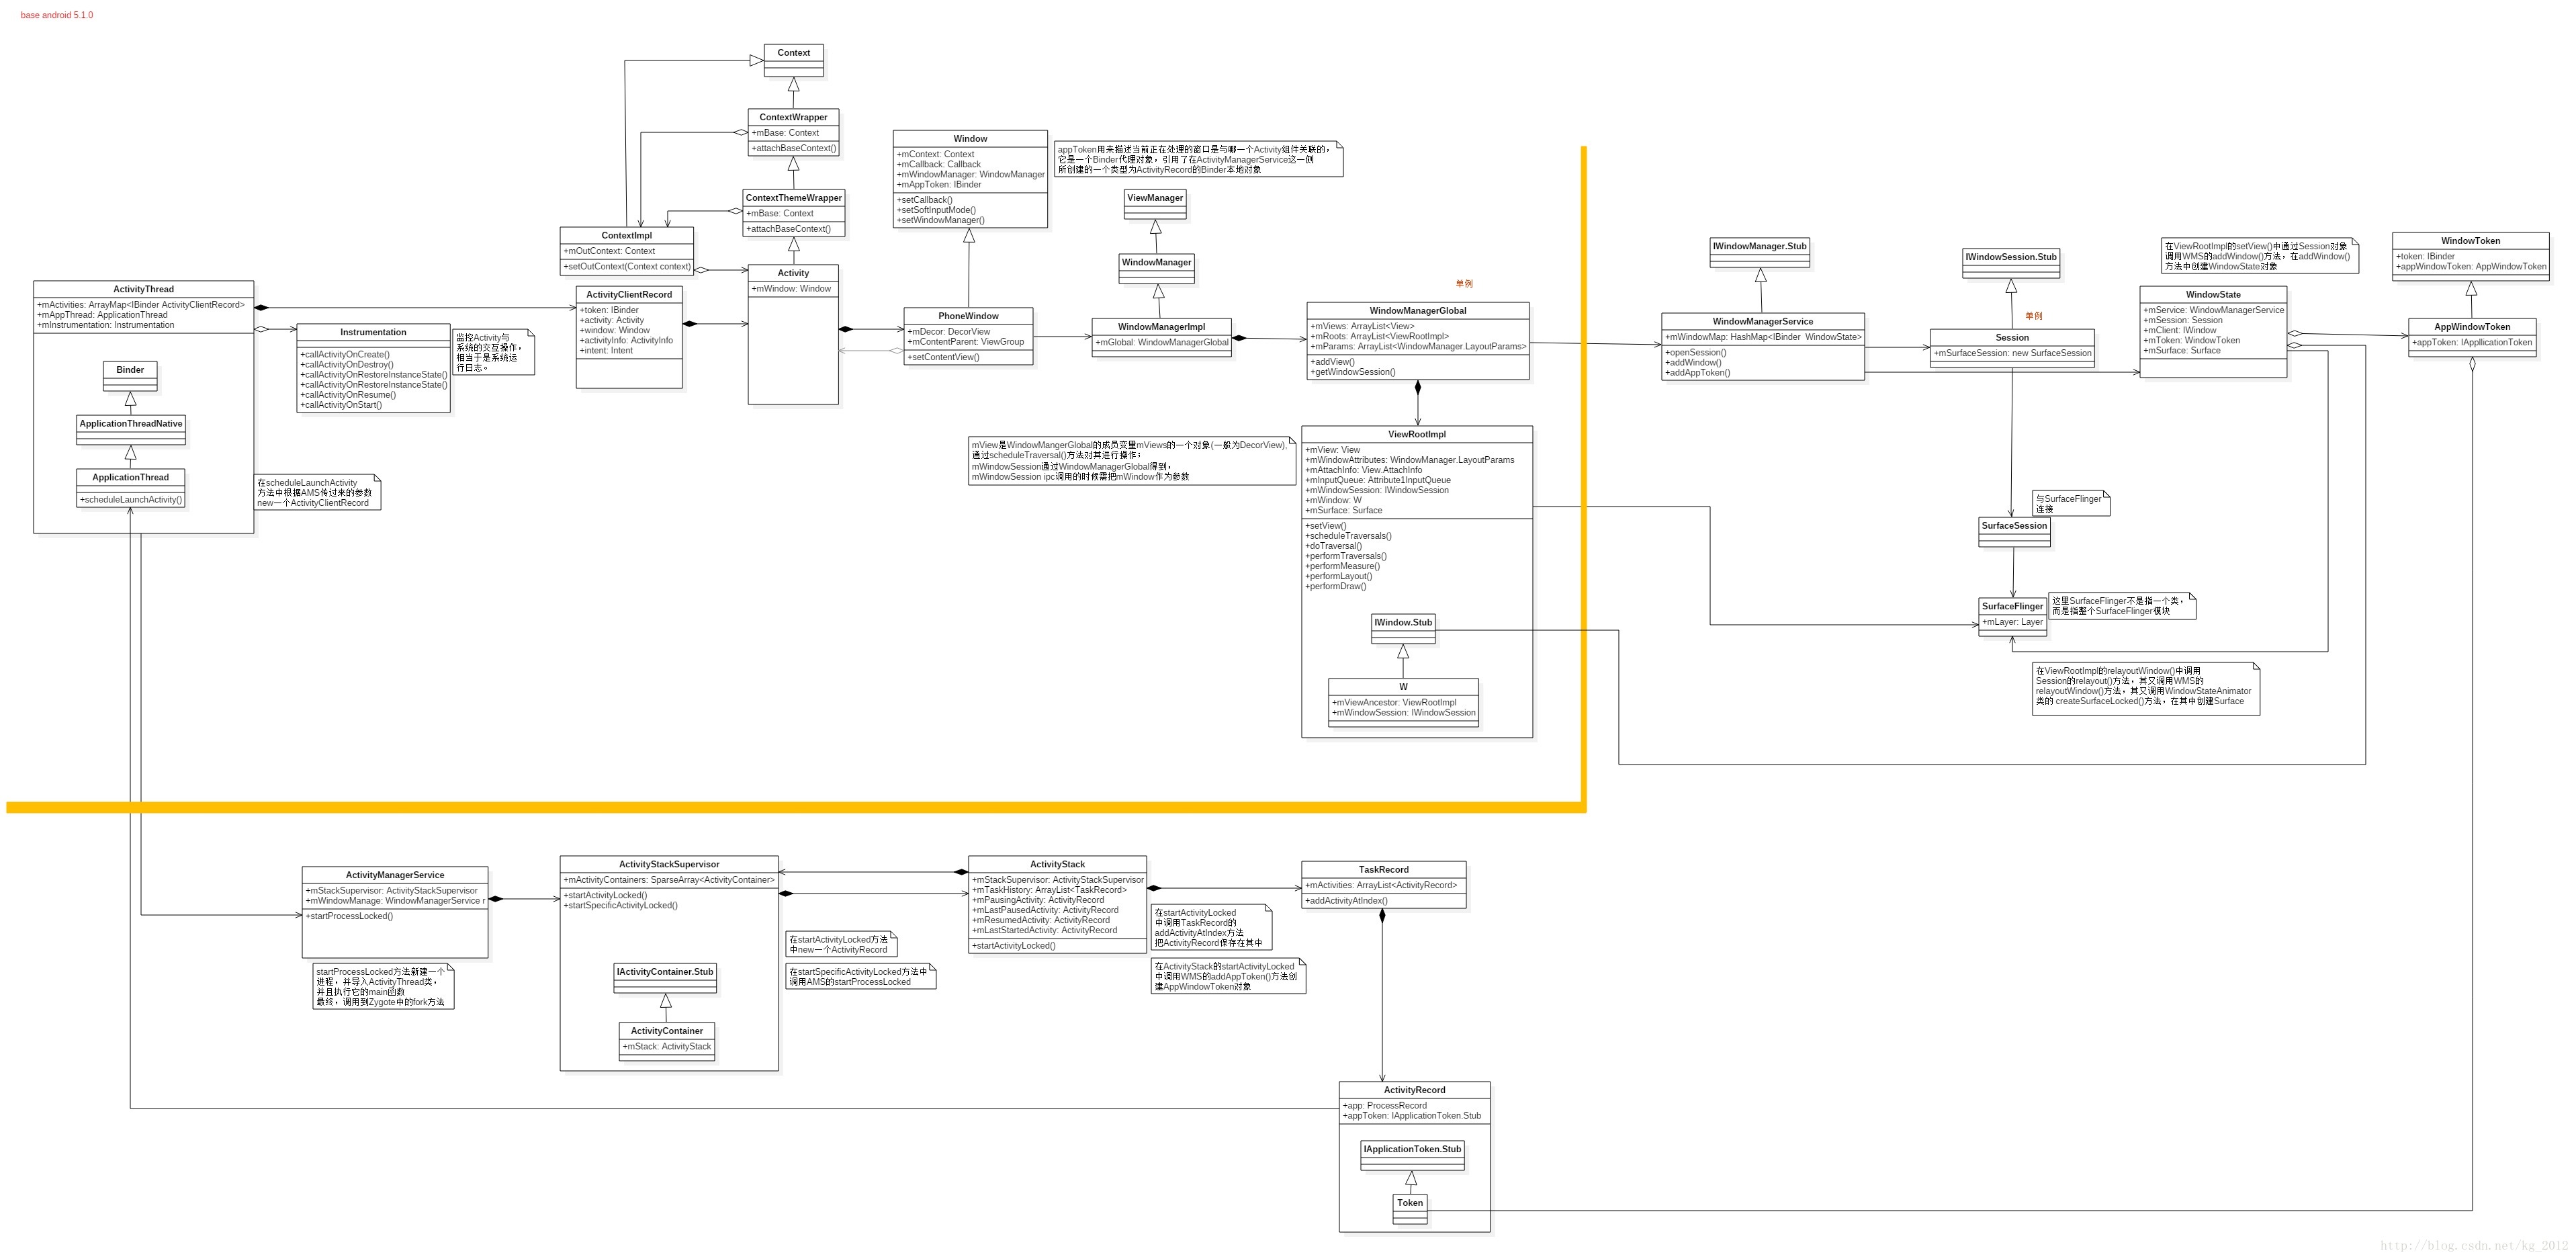Screen dimensions: 2576x1259
Task: Click "+getWindowSession()" in WindowManagerGlobal
Action: coord(1352,372)
